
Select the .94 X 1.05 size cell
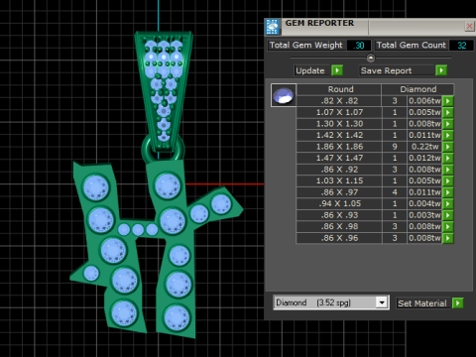click(339, 203)
